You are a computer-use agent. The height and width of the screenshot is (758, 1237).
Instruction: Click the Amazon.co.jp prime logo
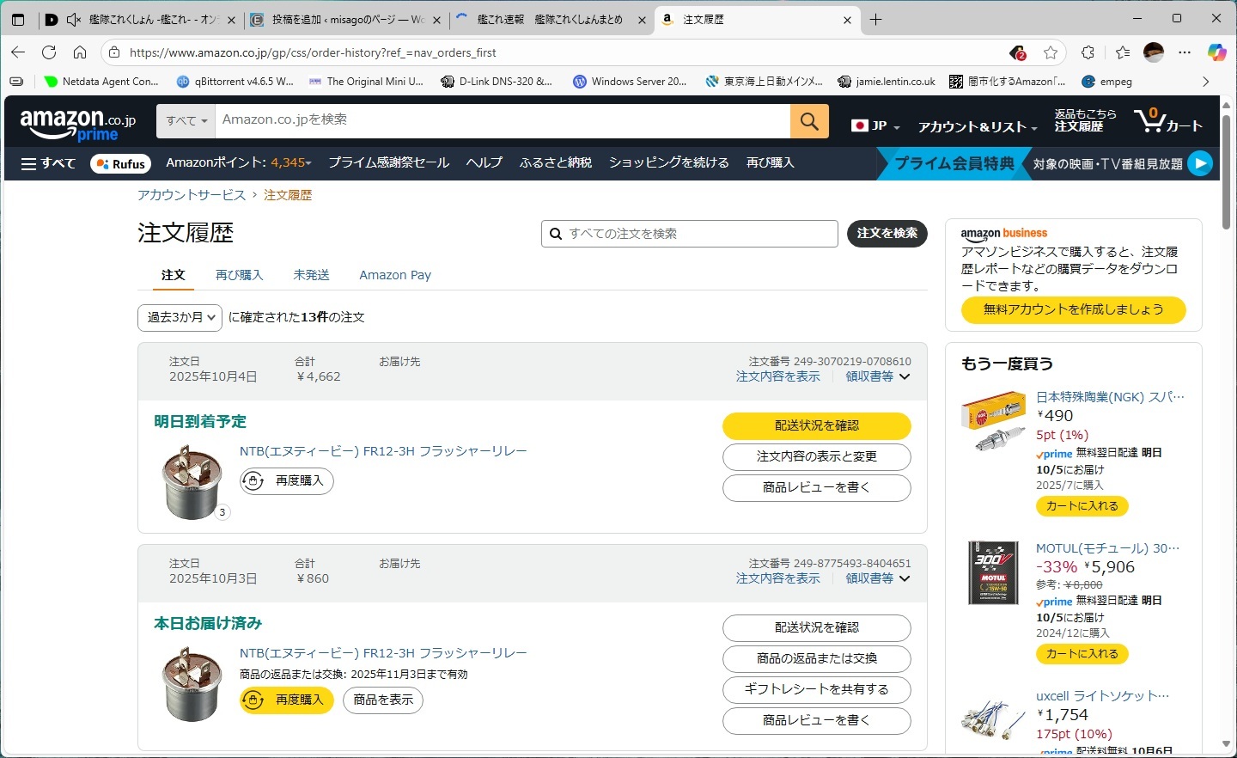click(x=77, y=125)
